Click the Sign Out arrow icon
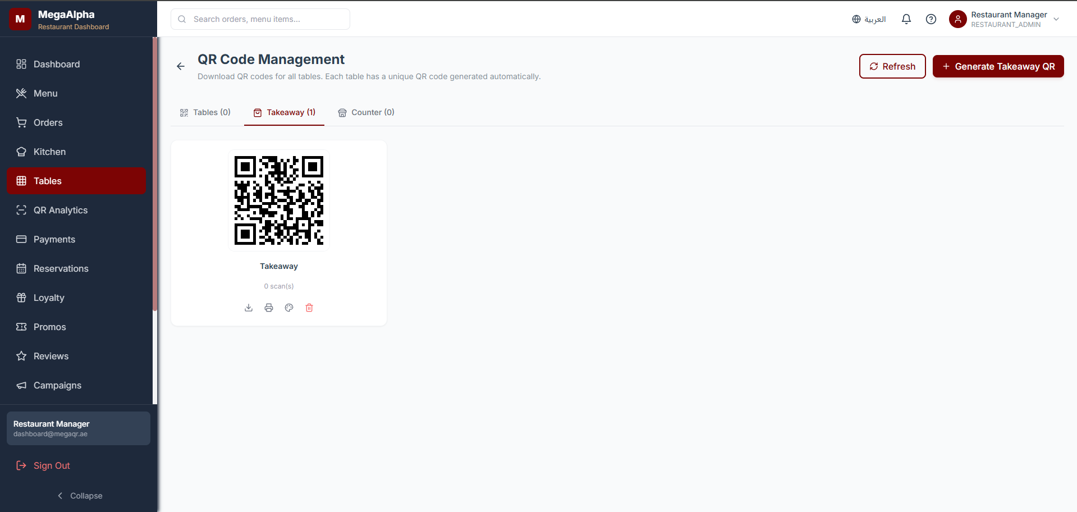 point(21,465)
